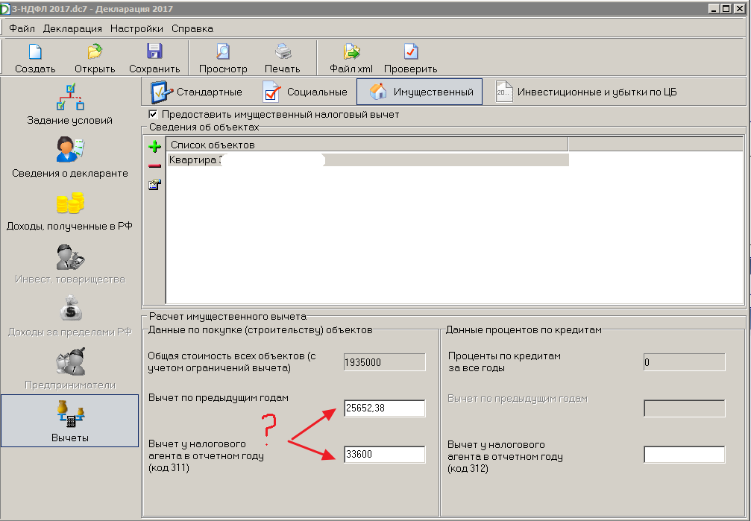Click the Создать new declaration icon

pyautogui.click(x=34, y=53)
